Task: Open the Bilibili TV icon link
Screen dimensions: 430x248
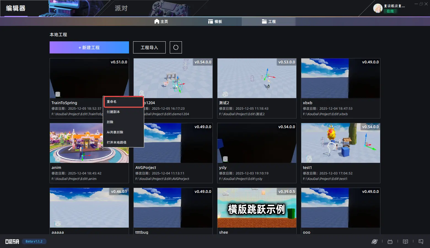Action: click(x=390, y=242)
